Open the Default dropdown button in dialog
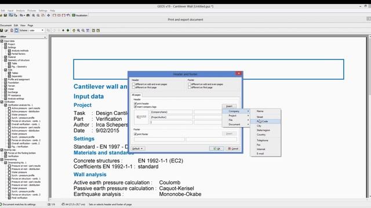Image resolution: width=371 pixels, height=208 pixels. [138, 148]
